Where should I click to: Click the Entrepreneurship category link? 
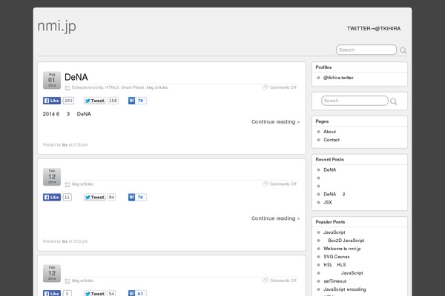[88, 87]
